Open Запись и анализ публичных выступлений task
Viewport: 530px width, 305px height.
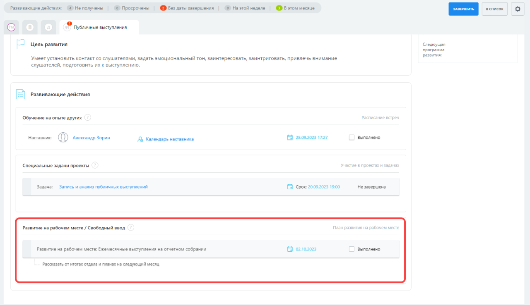coord(104,187)
